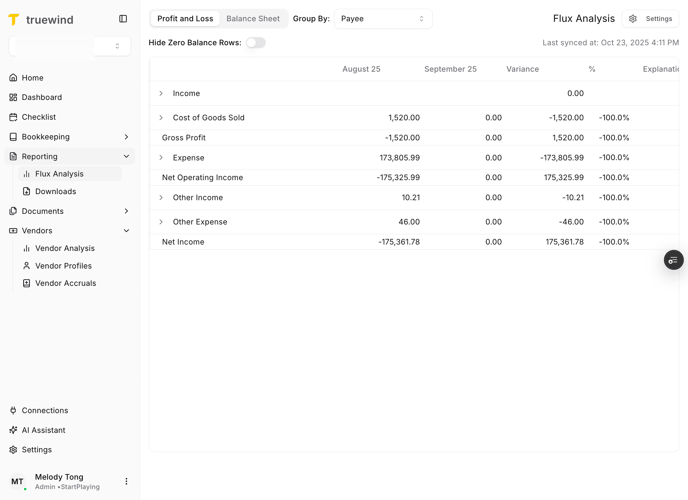Collapse the Reporting section
Viewport: 688px width, 500px height.
point(127,156)
